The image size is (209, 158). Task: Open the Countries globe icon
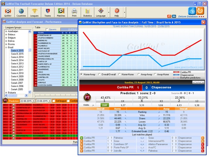click(21, 12)
